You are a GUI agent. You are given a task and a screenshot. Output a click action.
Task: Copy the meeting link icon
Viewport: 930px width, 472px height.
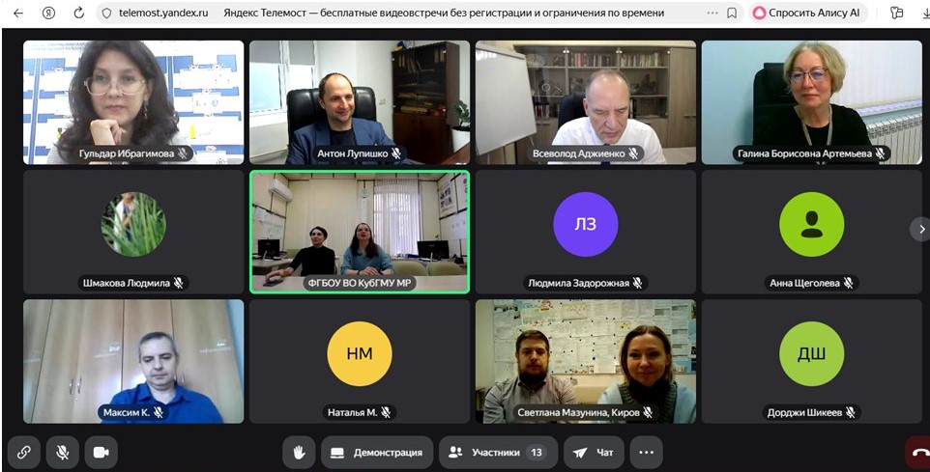point(24,453)
